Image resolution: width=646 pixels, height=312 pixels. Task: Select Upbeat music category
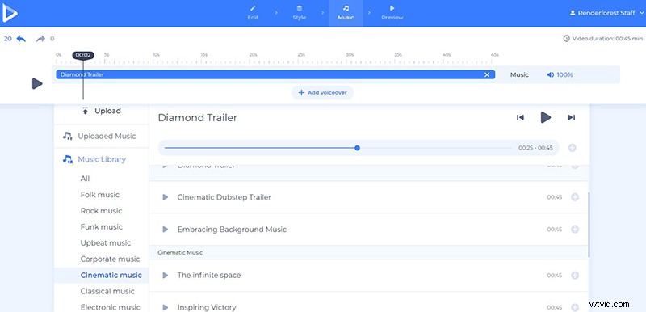pos(106,242)
